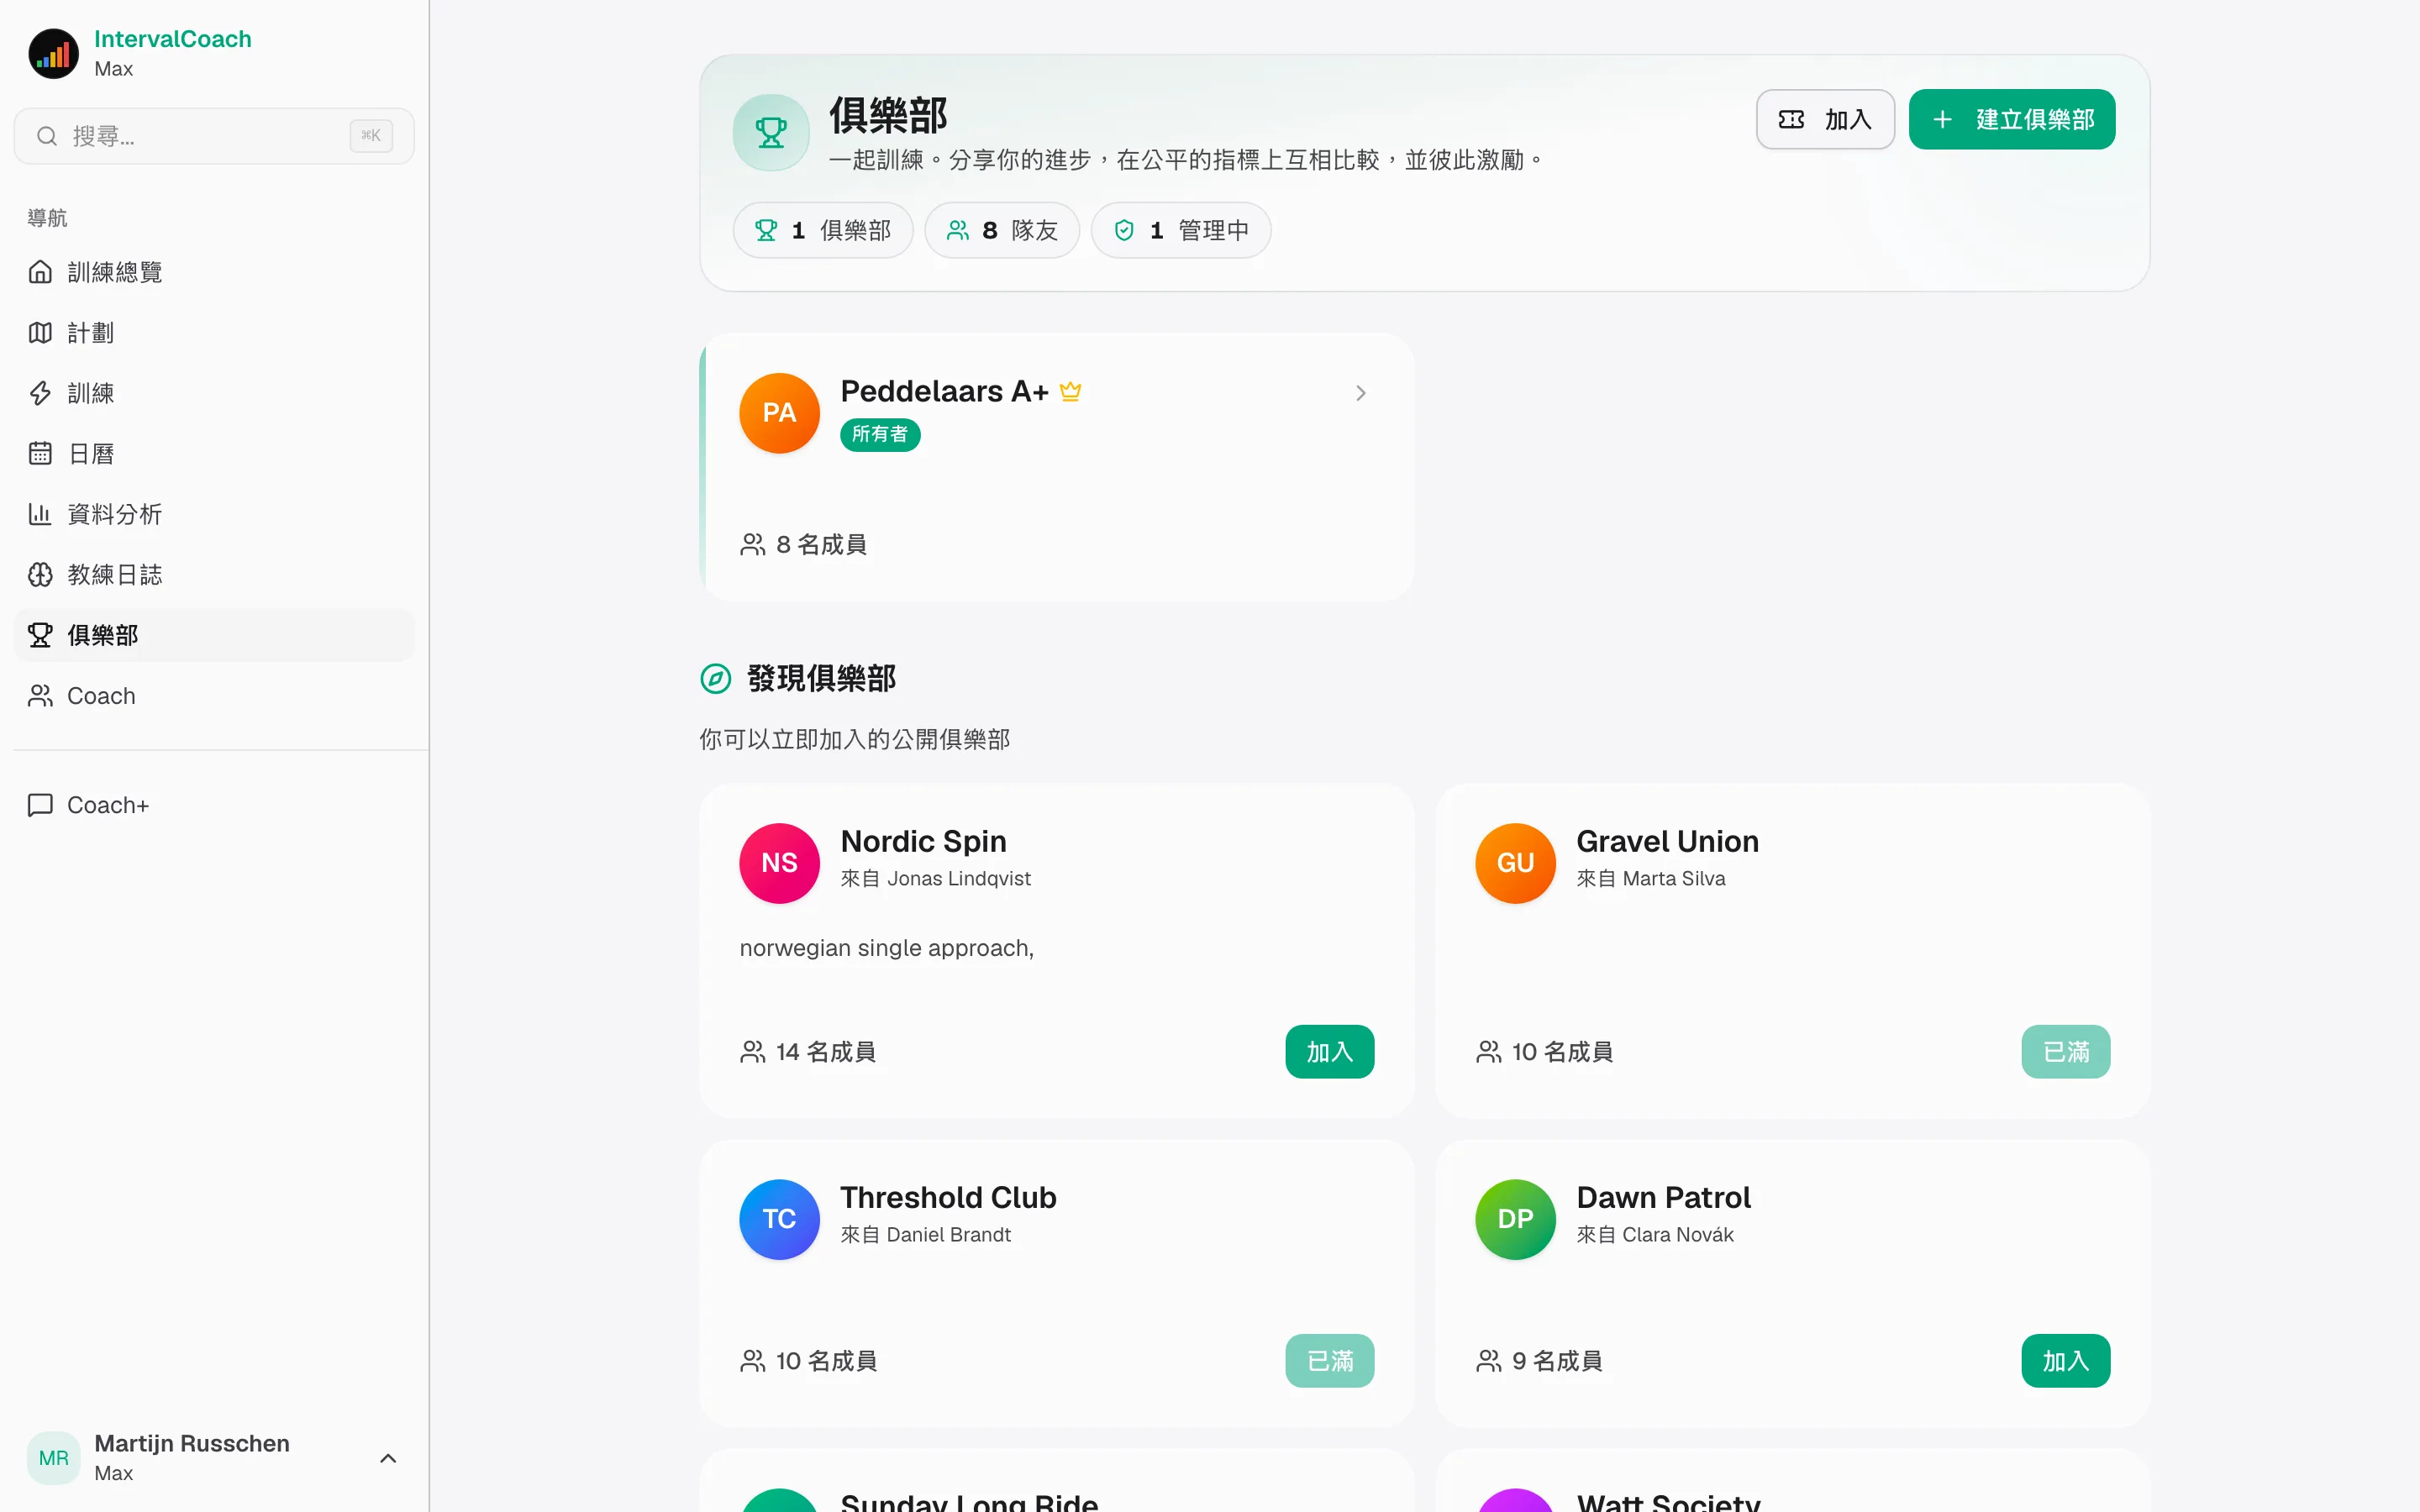Go to 訓練 in the sidebar

click(214, 393)
